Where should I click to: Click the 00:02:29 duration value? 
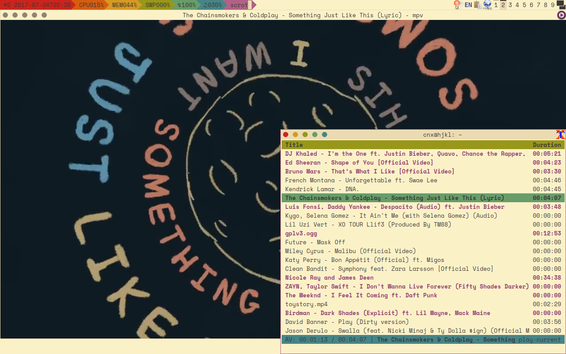click(547, 304)
